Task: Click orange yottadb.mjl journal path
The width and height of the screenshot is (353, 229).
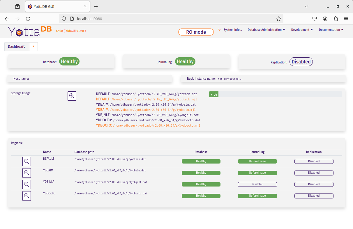Action: point(154,100)
